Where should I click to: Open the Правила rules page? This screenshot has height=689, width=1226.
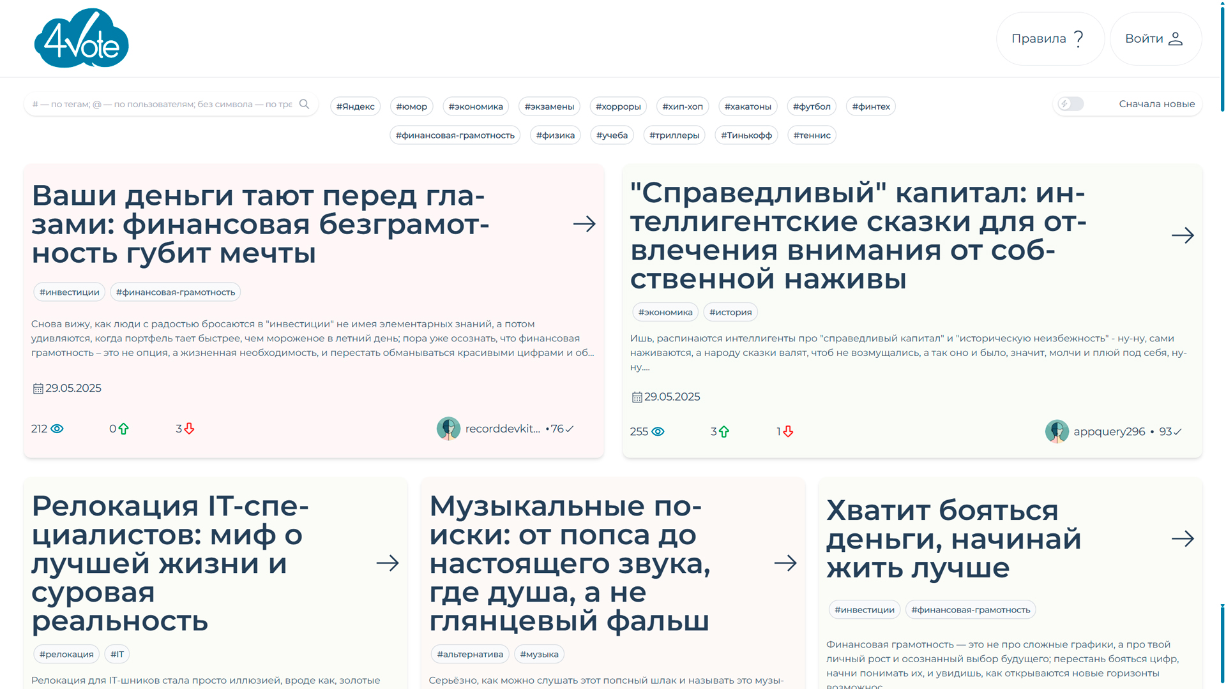click(1049, 39)
